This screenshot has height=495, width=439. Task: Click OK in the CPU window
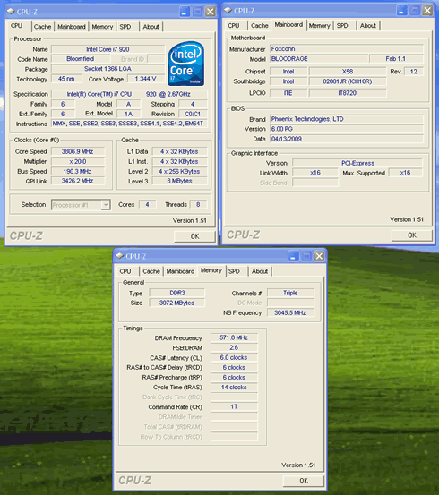pos(194,236)
